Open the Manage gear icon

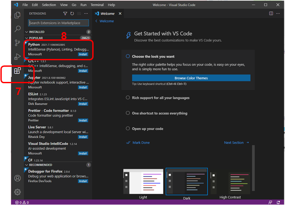coord(17,192)
